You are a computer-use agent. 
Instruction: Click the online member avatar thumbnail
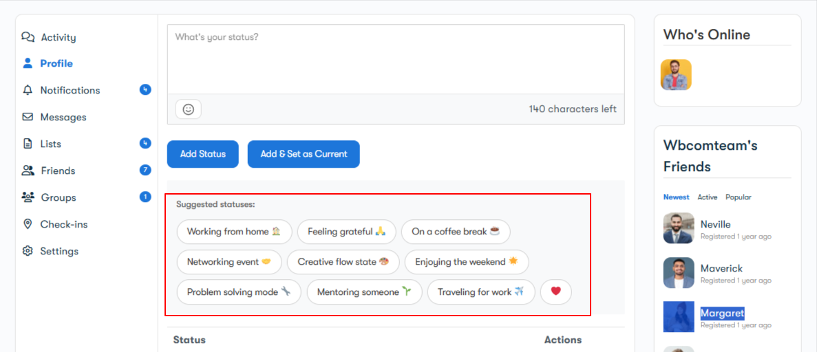coord(676,74)
